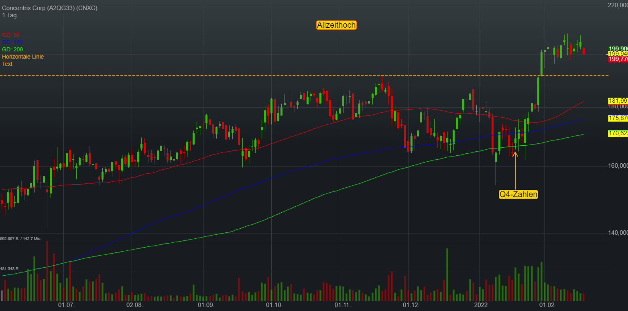Viewport: 628px width, 311px height.
Task: Click the red 181,99 GD 50 value tag
Action: point(618,100)
